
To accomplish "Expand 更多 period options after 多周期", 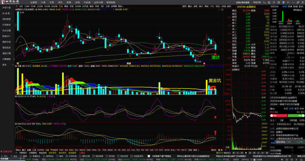I will 120,6.
